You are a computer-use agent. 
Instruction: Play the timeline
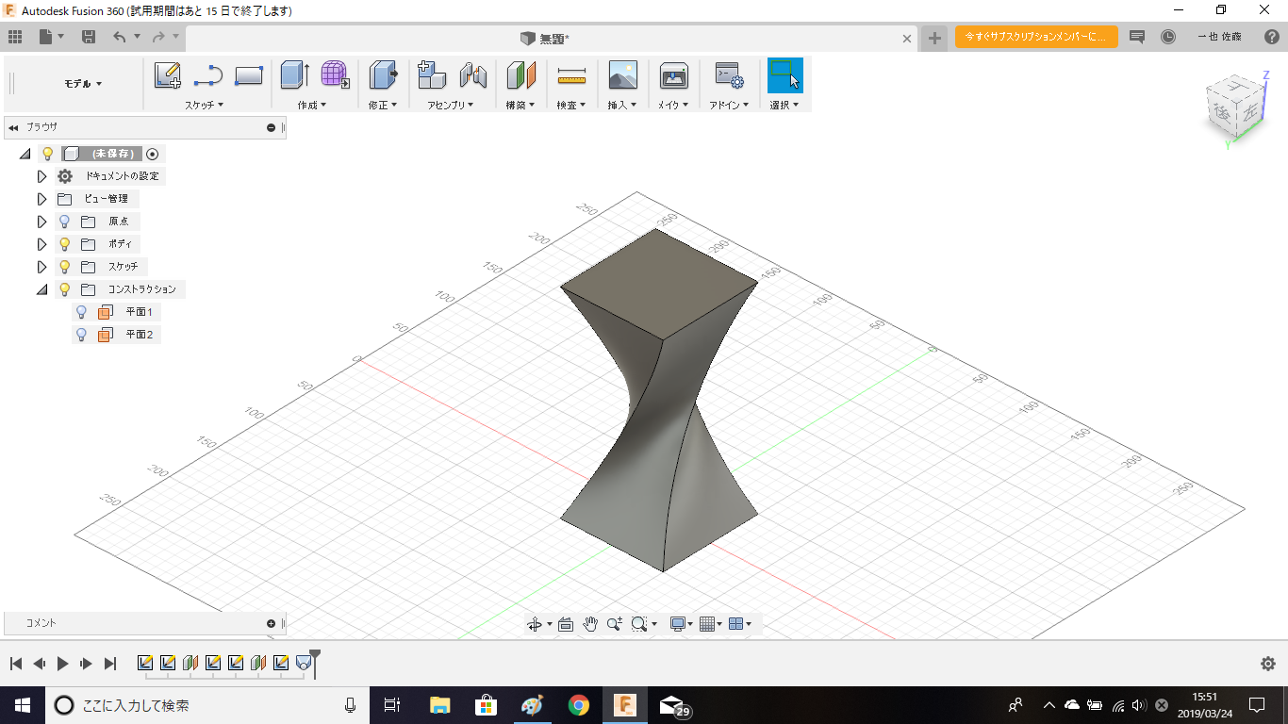point(62,664)
